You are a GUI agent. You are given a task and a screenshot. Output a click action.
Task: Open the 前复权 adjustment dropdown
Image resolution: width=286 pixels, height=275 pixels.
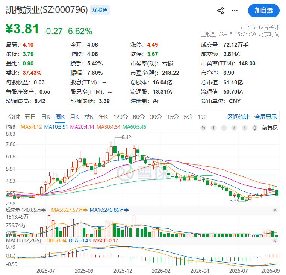coord(270,128)
